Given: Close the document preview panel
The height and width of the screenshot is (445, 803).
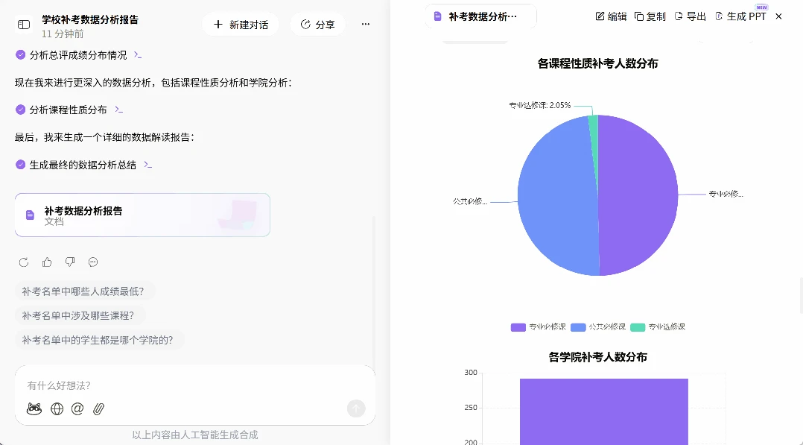Looking at the screenshot, I should [x=779, y=16].
